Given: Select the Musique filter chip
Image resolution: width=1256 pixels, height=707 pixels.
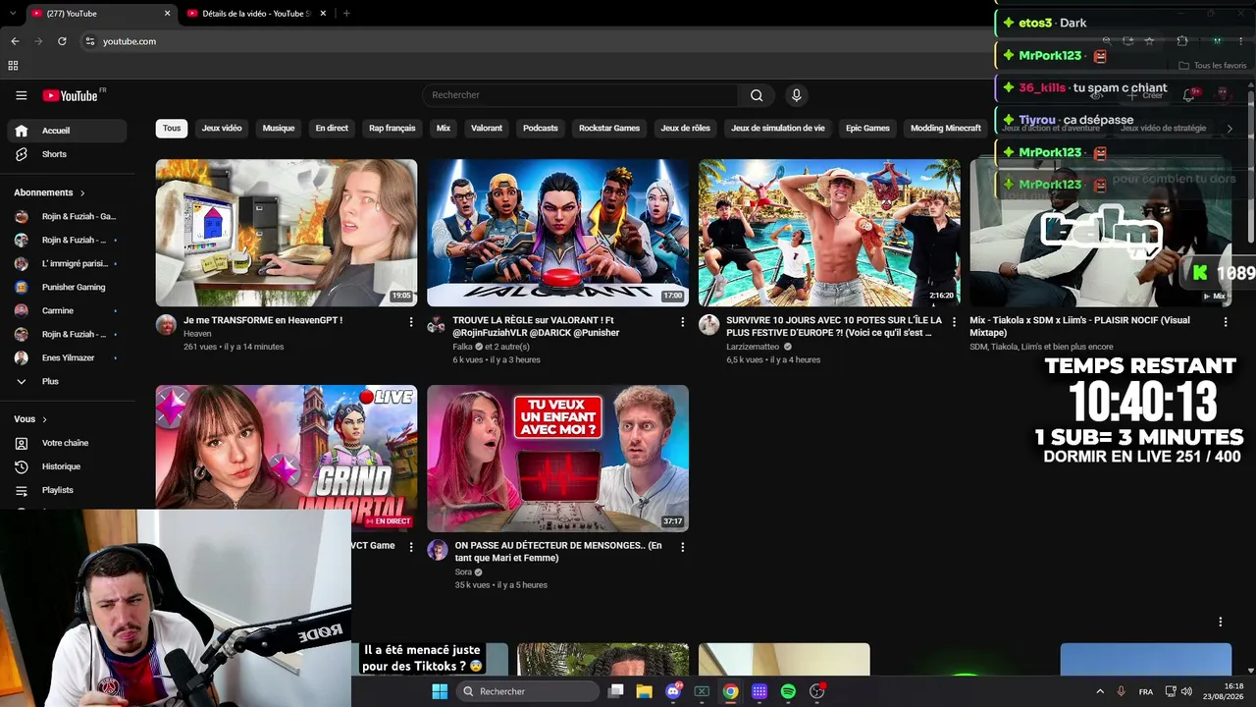Looking at the screenshot, I should click(x=279, y=128).
